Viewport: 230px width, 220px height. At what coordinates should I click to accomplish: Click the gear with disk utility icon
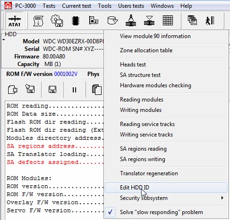point(57,20)
